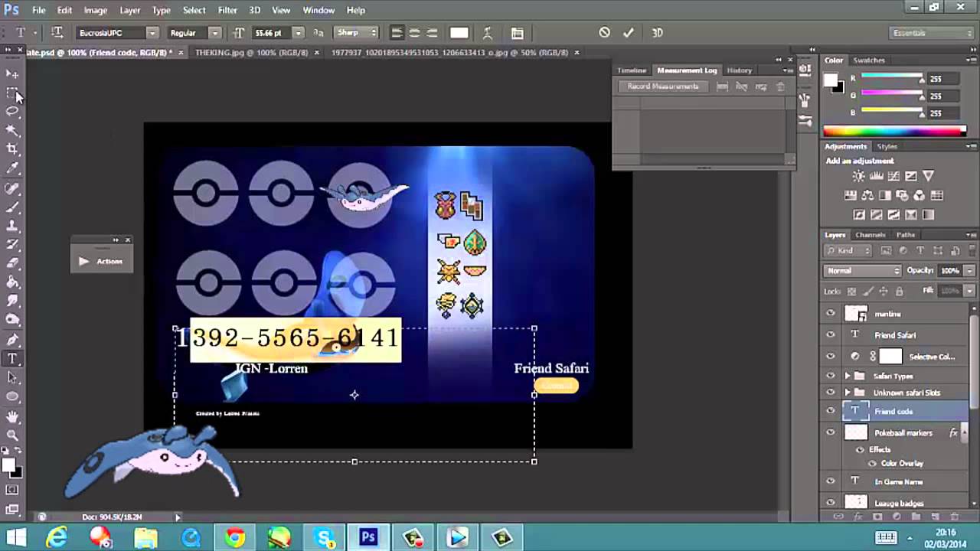Open the layer Opacity dropdown arrow
Screen dimensions: 980x551
point(970,271)
